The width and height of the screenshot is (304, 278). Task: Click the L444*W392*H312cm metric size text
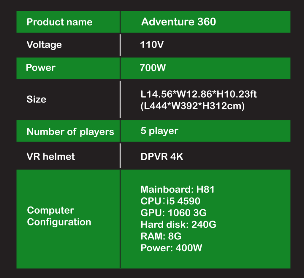[x=192, y=106]
